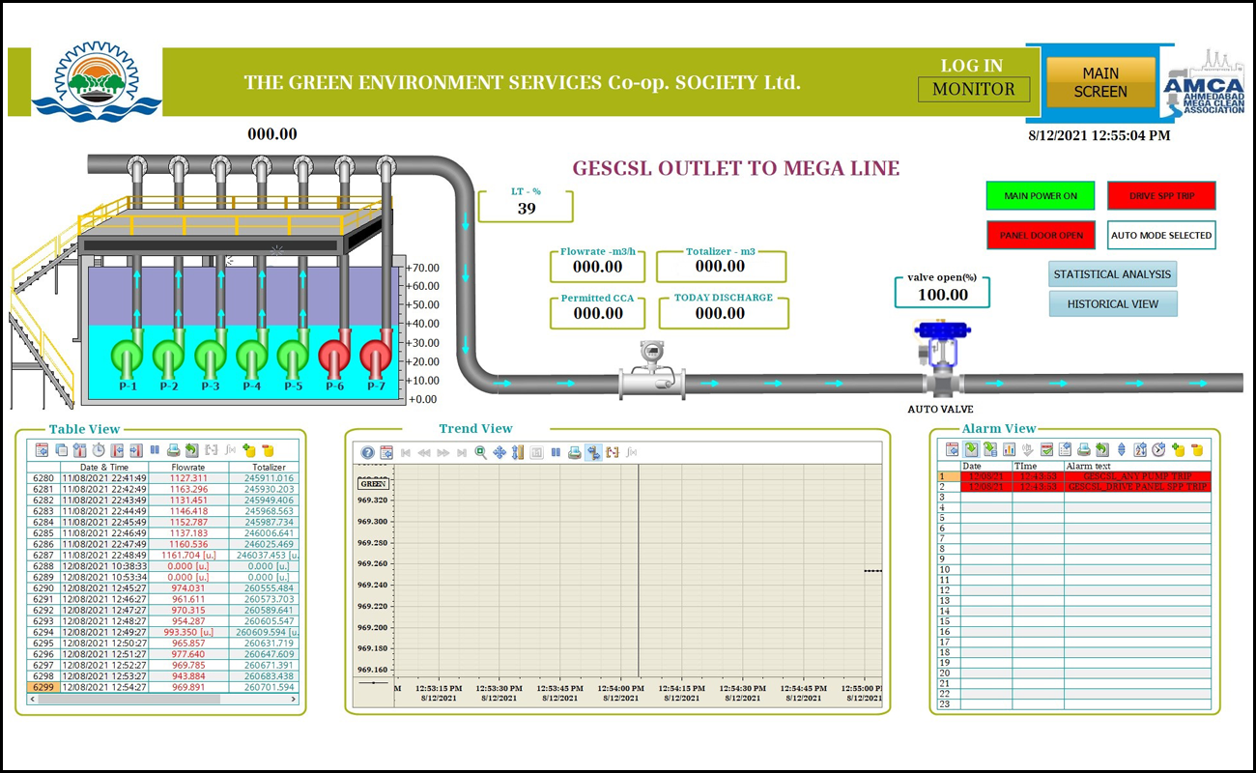This screenshot has width=1256, height=773.
Task: Toggle pause button in Trend View toolbar
Action: pyautogui.click(x=556, y=452)
